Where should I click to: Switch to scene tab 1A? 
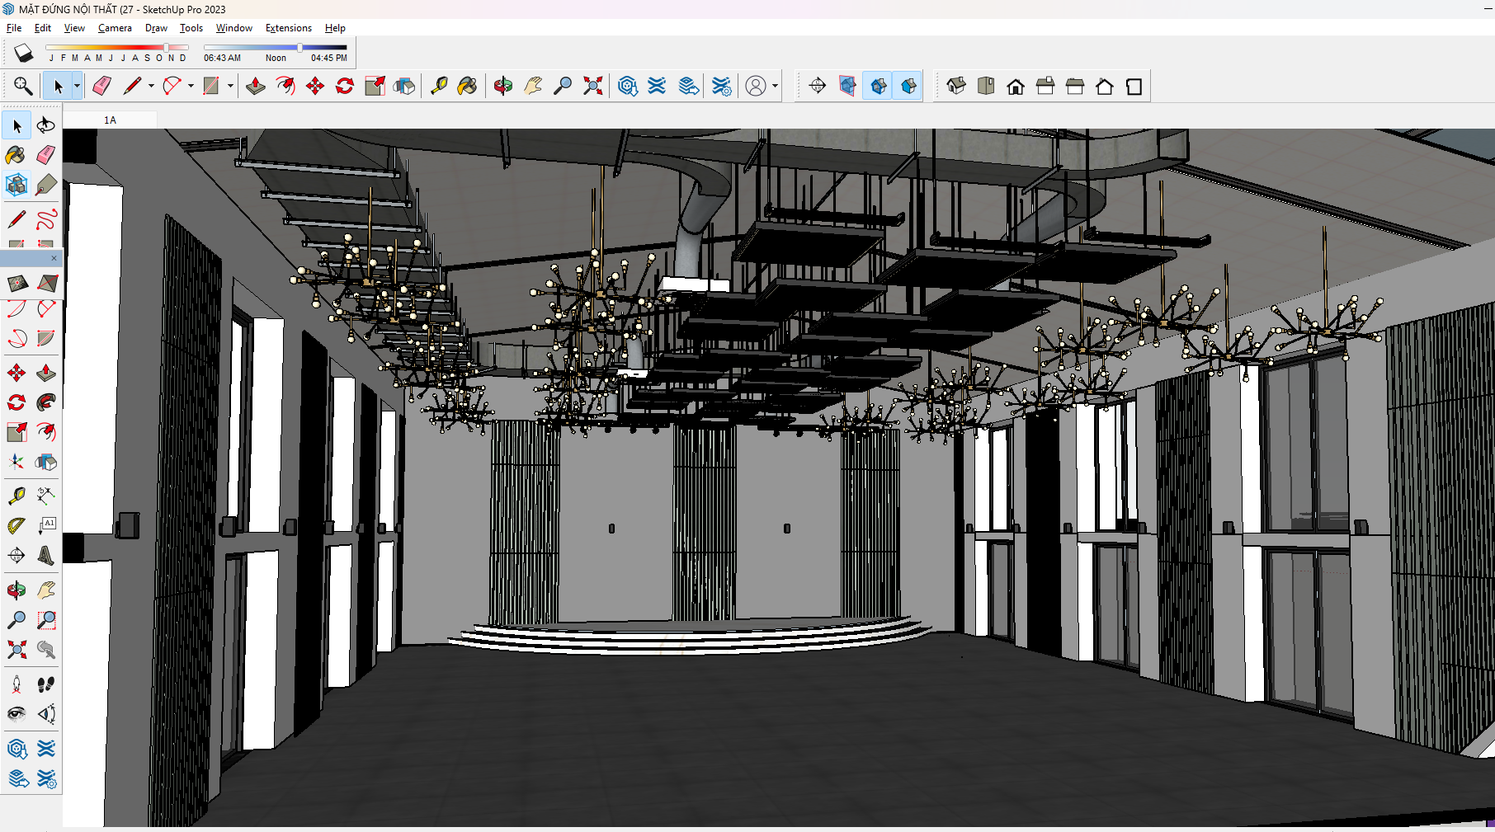click(110, 120)
